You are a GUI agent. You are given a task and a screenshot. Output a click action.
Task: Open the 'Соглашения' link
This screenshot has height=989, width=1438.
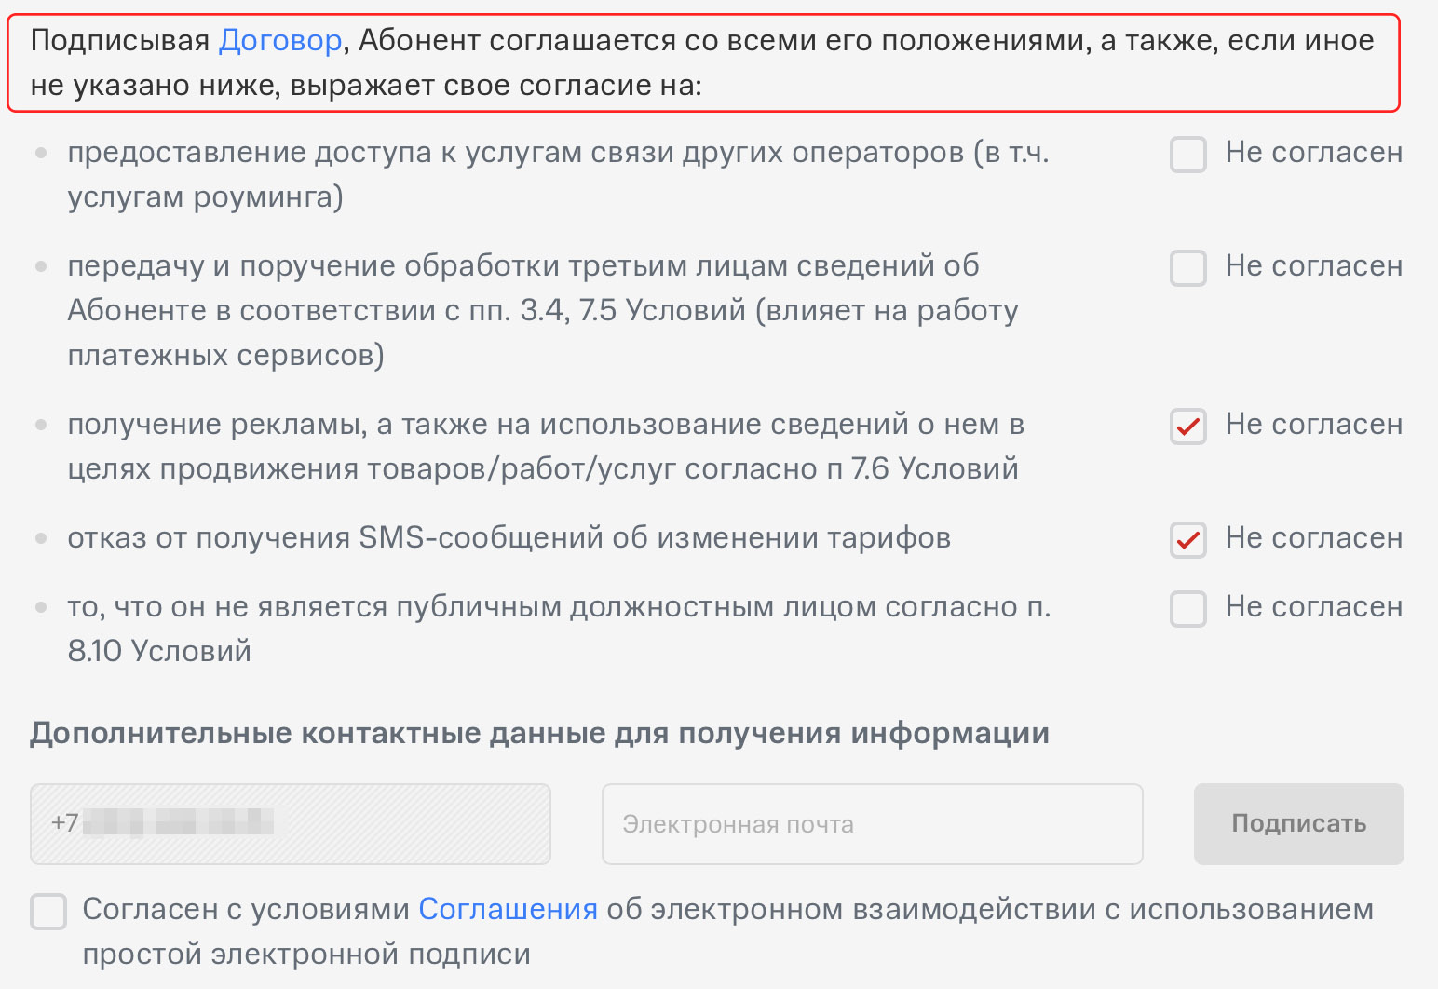[x=508, y=909]
